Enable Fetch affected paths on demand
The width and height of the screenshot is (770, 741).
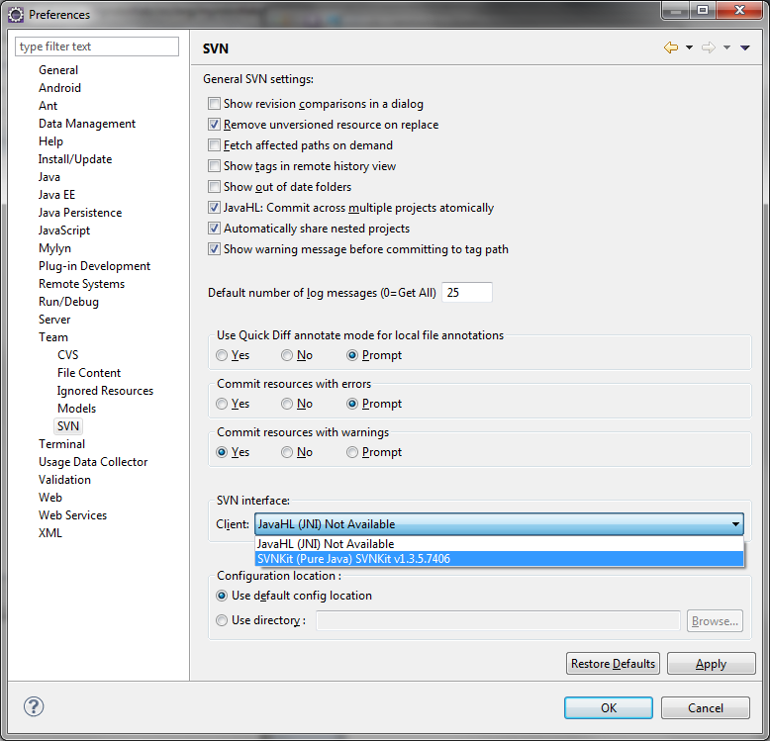214,145
